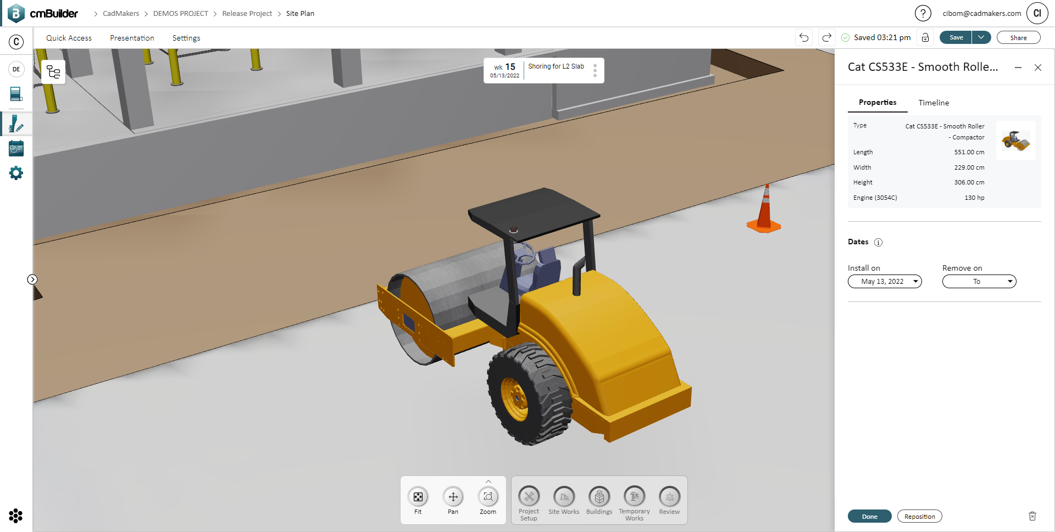Image resolution: width=1055 pixels, height=532 pixels.
Task: Open the Presentation menu
Action: tap(132, 38)
